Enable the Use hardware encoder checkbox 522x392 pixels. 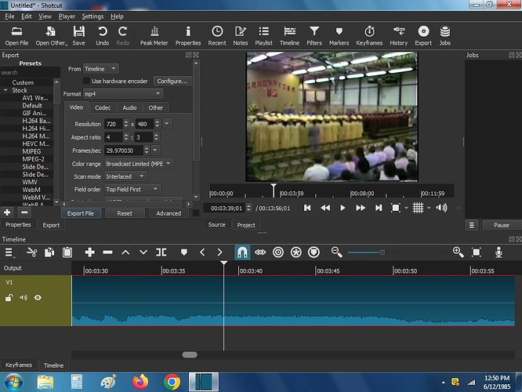pyautogui.click(x=86, y=81)
